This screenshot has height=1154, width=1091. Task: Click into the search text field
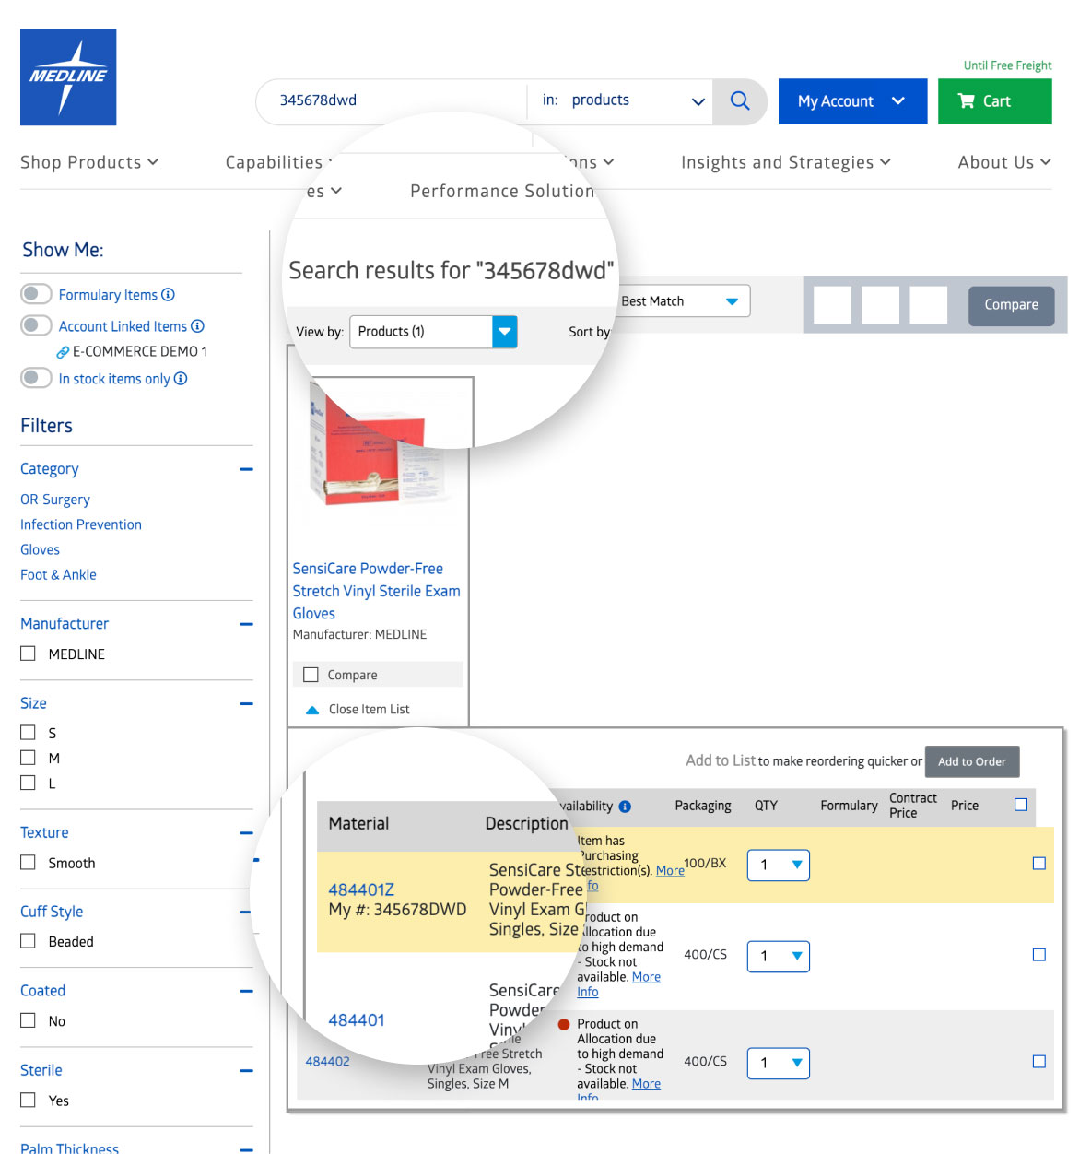click(x=392, y=100)
